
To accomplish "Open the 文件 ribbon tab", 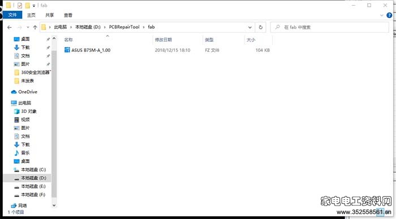I will click(x=12, y=15).
